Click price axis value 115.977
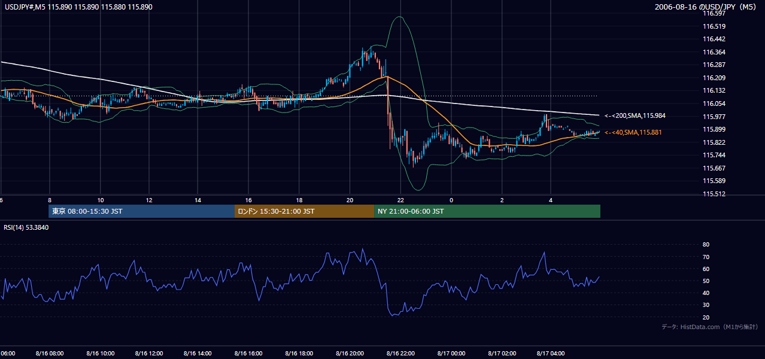Image resolution: width=765 pixels, height=359 pixels. click(x=714, y=117)
